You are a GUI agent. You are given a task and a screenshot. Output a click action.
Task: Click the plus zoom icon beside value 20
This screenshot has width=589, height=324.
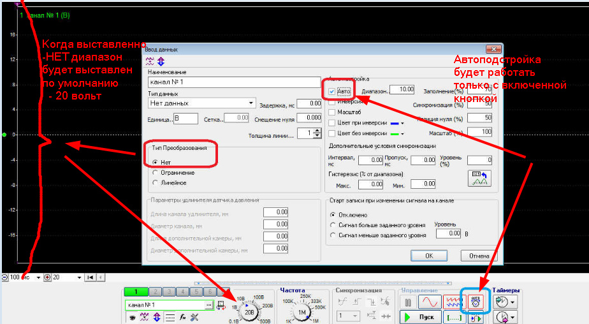pyautogui.click(x=47, y=277)
